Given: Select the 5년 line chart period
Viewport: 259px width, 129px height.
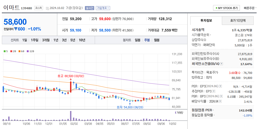Looking at the screenshot, I should click(x=73, y=40).
